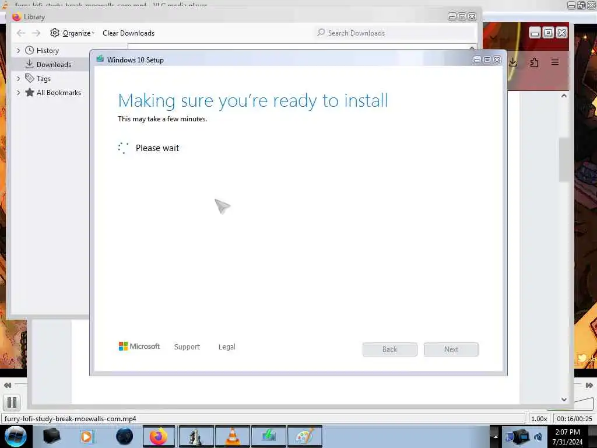Open the Windows Start orb
597x448 pixels.
(x=15, y=436)
